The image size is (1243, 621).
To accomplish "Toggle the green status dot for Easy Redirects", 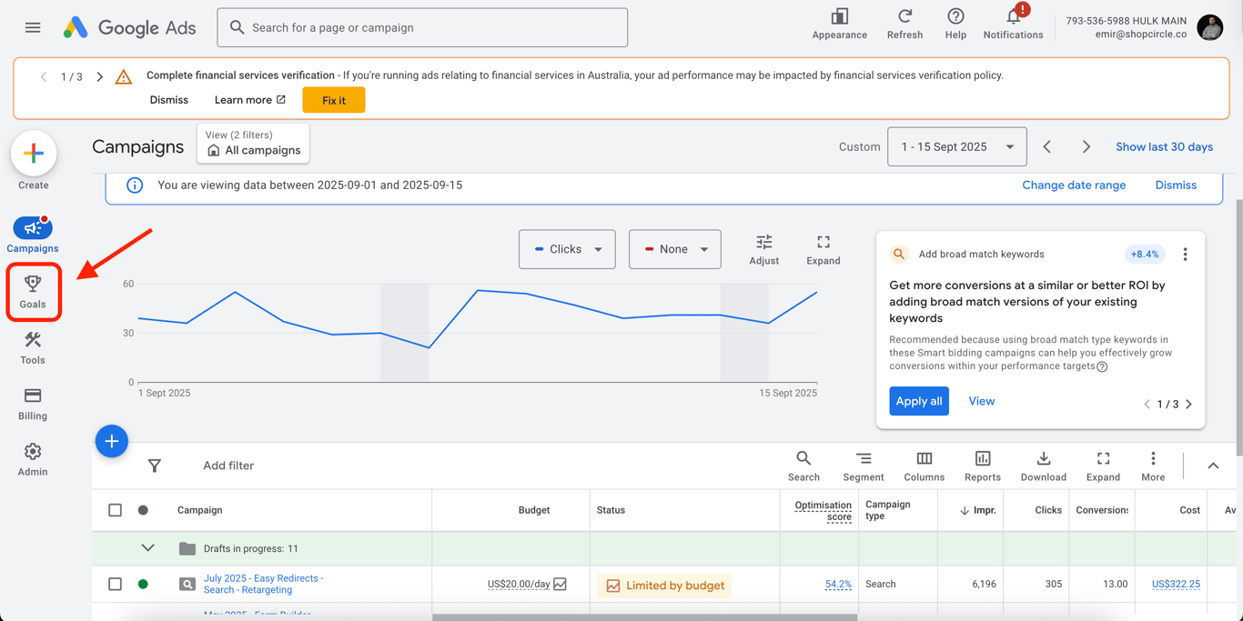I will point(143,584).
